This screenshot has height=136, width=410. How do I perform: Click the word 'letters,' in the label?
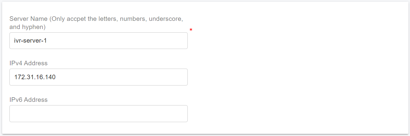tap(109, 19)
